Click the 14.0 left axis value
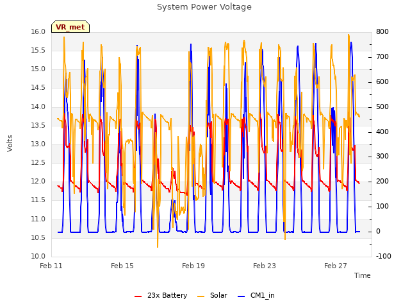 click(x=38, y=107)
